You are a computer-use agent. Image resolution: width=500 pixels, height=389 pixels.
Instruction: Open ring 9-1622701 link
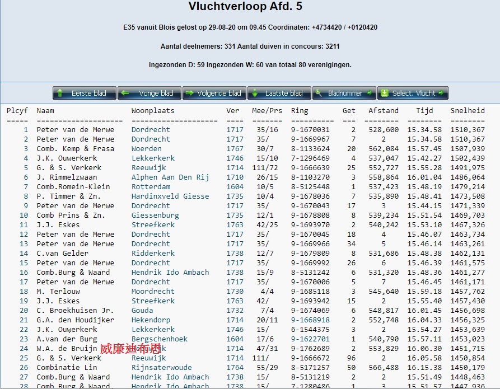(310, 339)
